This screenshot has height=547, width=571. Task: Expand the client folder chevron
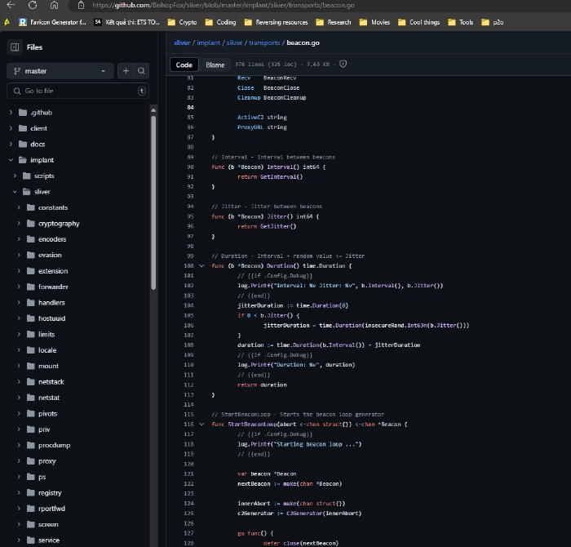[11, 128]
